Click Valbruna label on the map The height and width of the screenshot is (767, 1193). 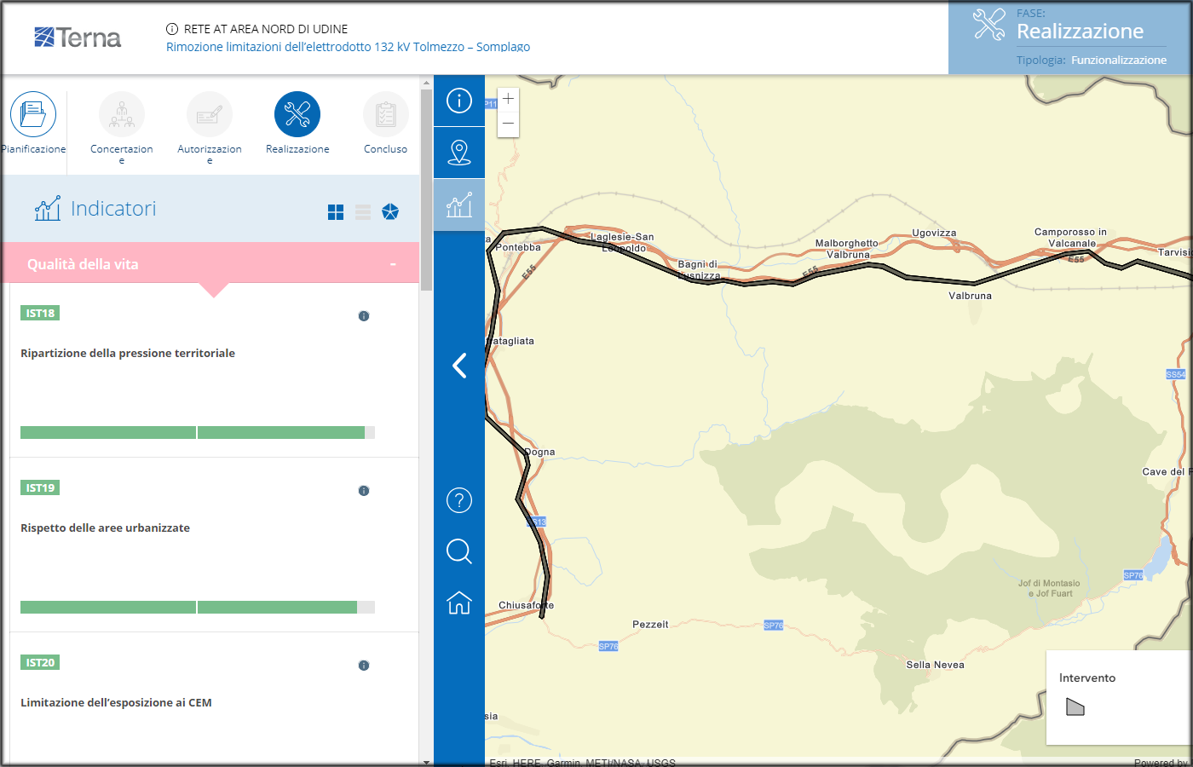(970, 296)
